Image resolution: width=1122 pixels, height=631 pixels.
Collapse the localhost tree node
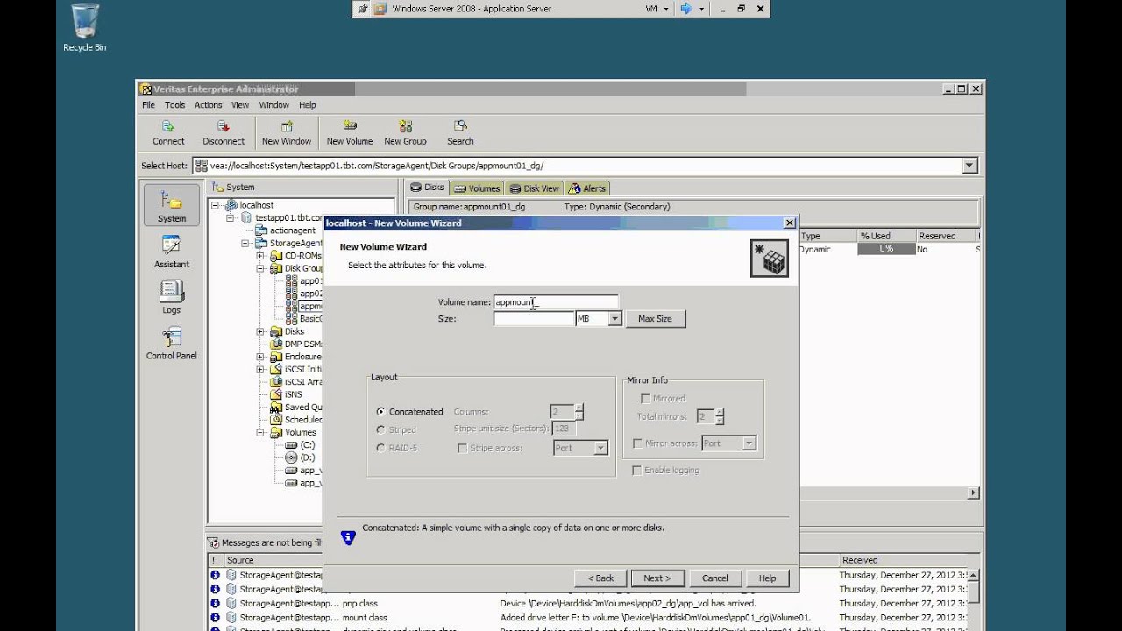tap(215, 205)
